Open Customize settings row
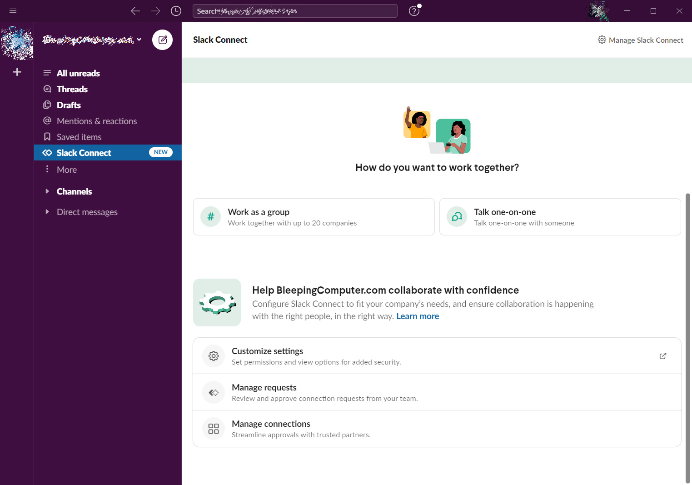Viewport: 692px width, 485px height. pyautogui.click(x=437, y=356)
